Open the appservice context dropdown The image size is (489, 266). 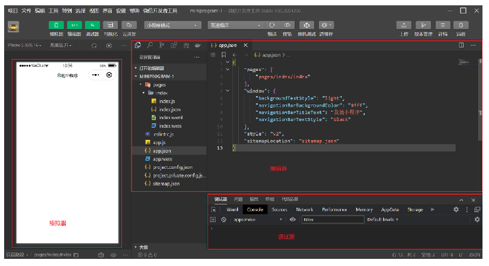pos(258,220)
